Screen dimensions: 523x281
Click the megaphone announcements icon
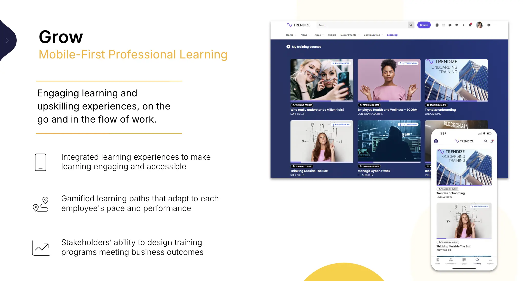pyautogui.click(x=450, y=25)
